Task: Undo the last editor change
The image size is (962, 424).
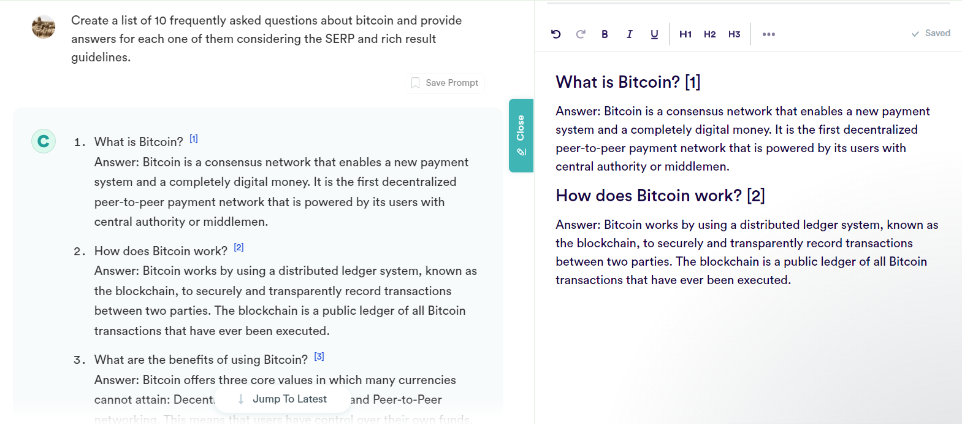Action: [x=556, y=34]
